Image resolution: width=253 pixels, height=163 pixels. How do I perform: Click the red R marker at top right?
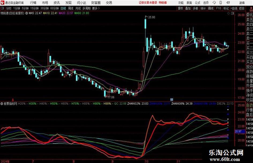pos(251,8)
